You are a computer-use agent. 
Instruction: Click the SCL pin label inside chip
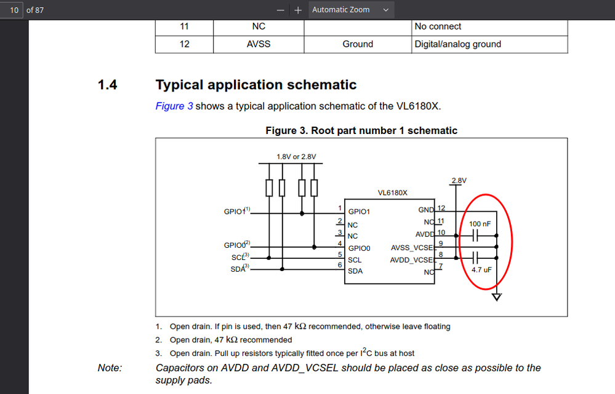pyautogui.click(x=355, y=260)
